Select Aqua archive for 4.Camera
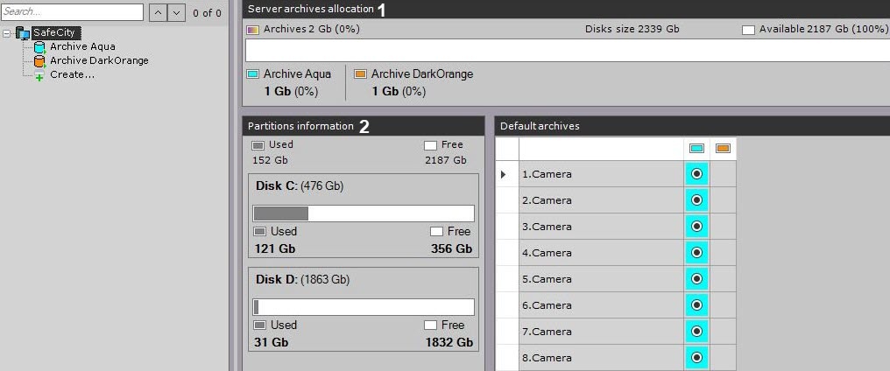The image size is (890, 371). [696, 253]
